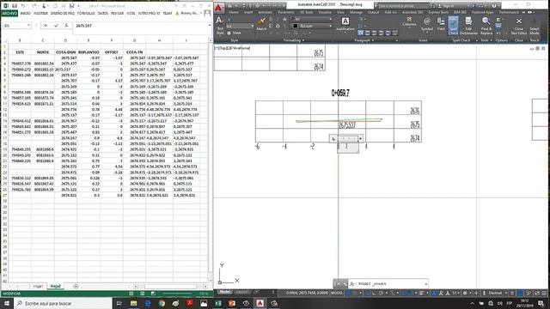
Task: Select the Model tab in AutoCAD
Action: [x=225, y=292]
